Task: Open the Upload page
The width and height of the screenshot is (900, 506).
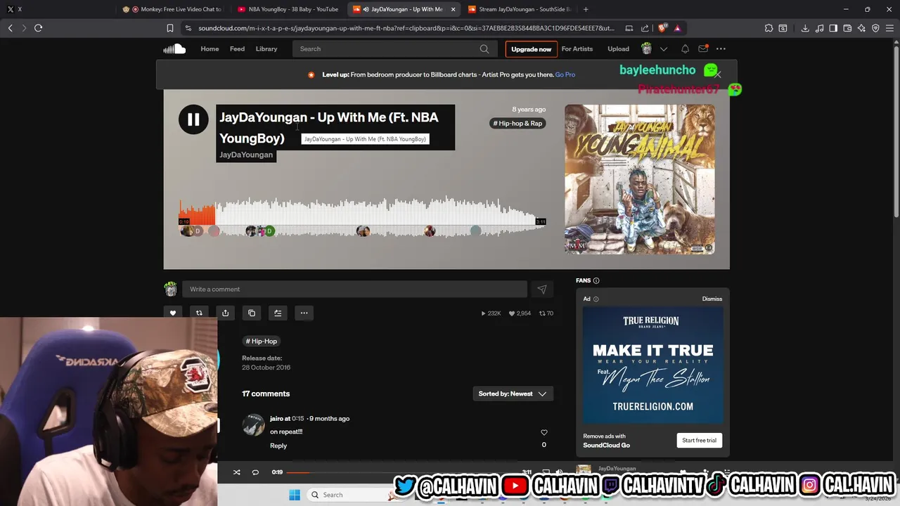Action: (619, 48)
